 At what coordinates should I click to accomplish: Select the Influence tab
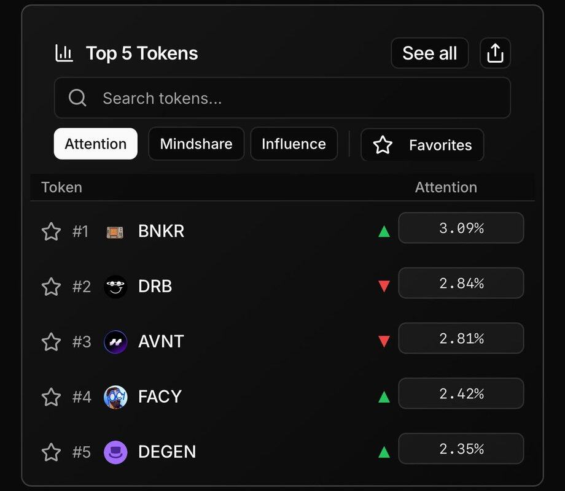coord(294,144)
